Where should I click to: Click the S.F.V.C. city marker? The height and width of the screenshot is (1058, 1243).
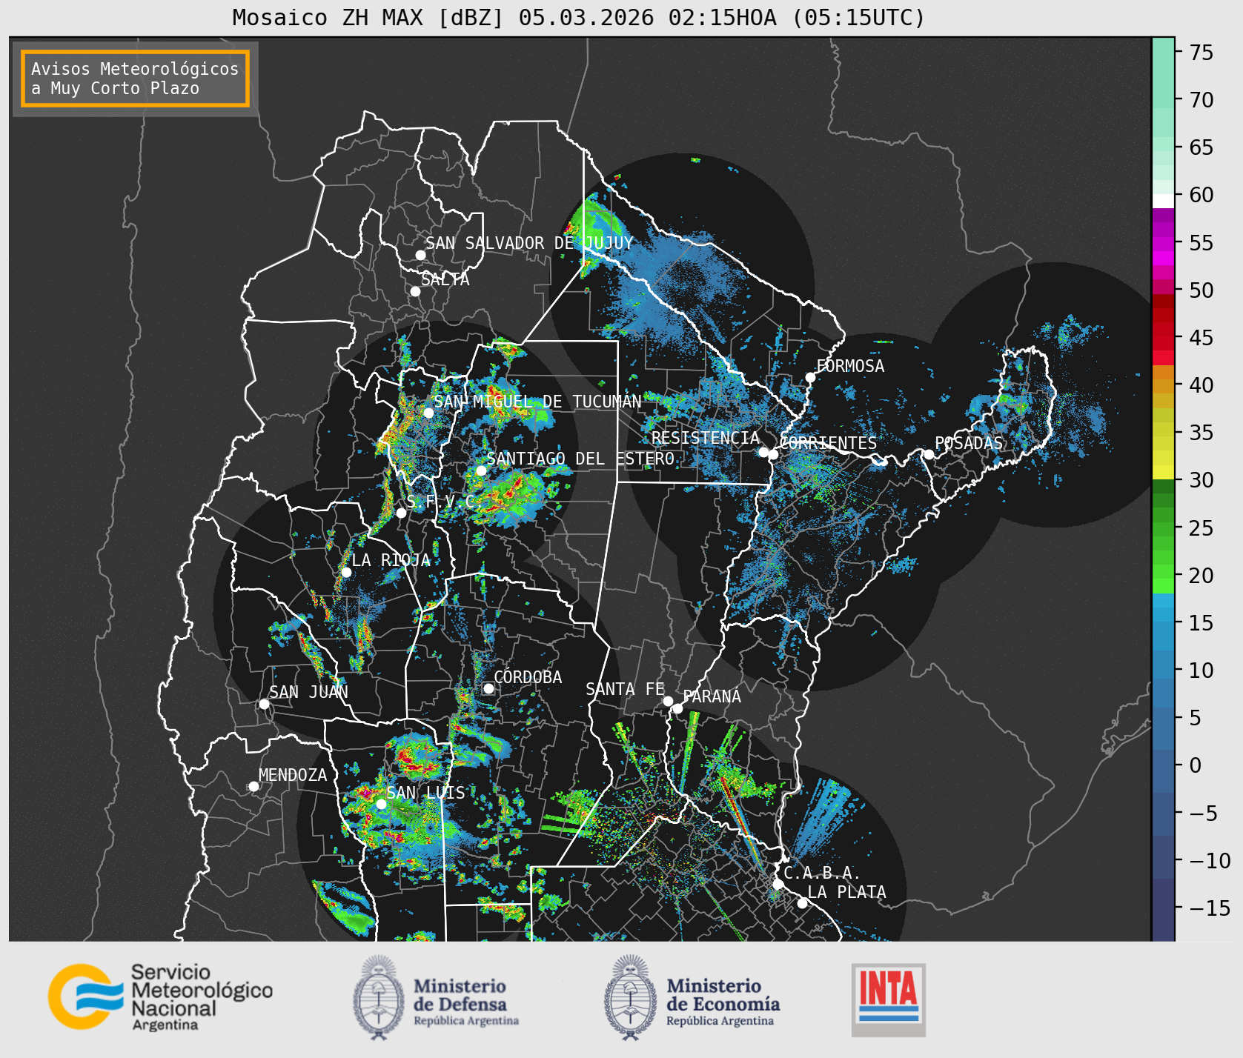(x=401, y=513)
